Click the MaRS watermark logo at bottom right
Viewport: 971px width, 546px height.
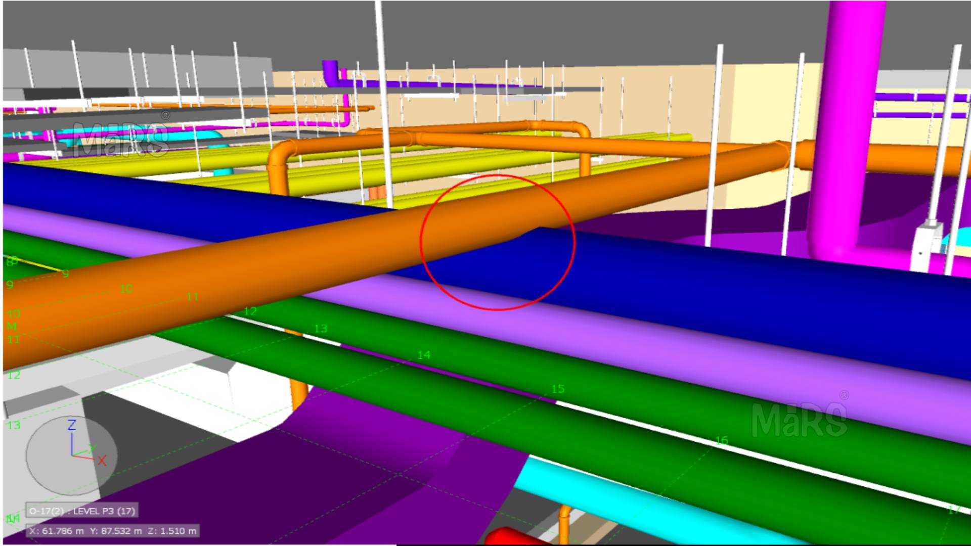pos(799,419)
